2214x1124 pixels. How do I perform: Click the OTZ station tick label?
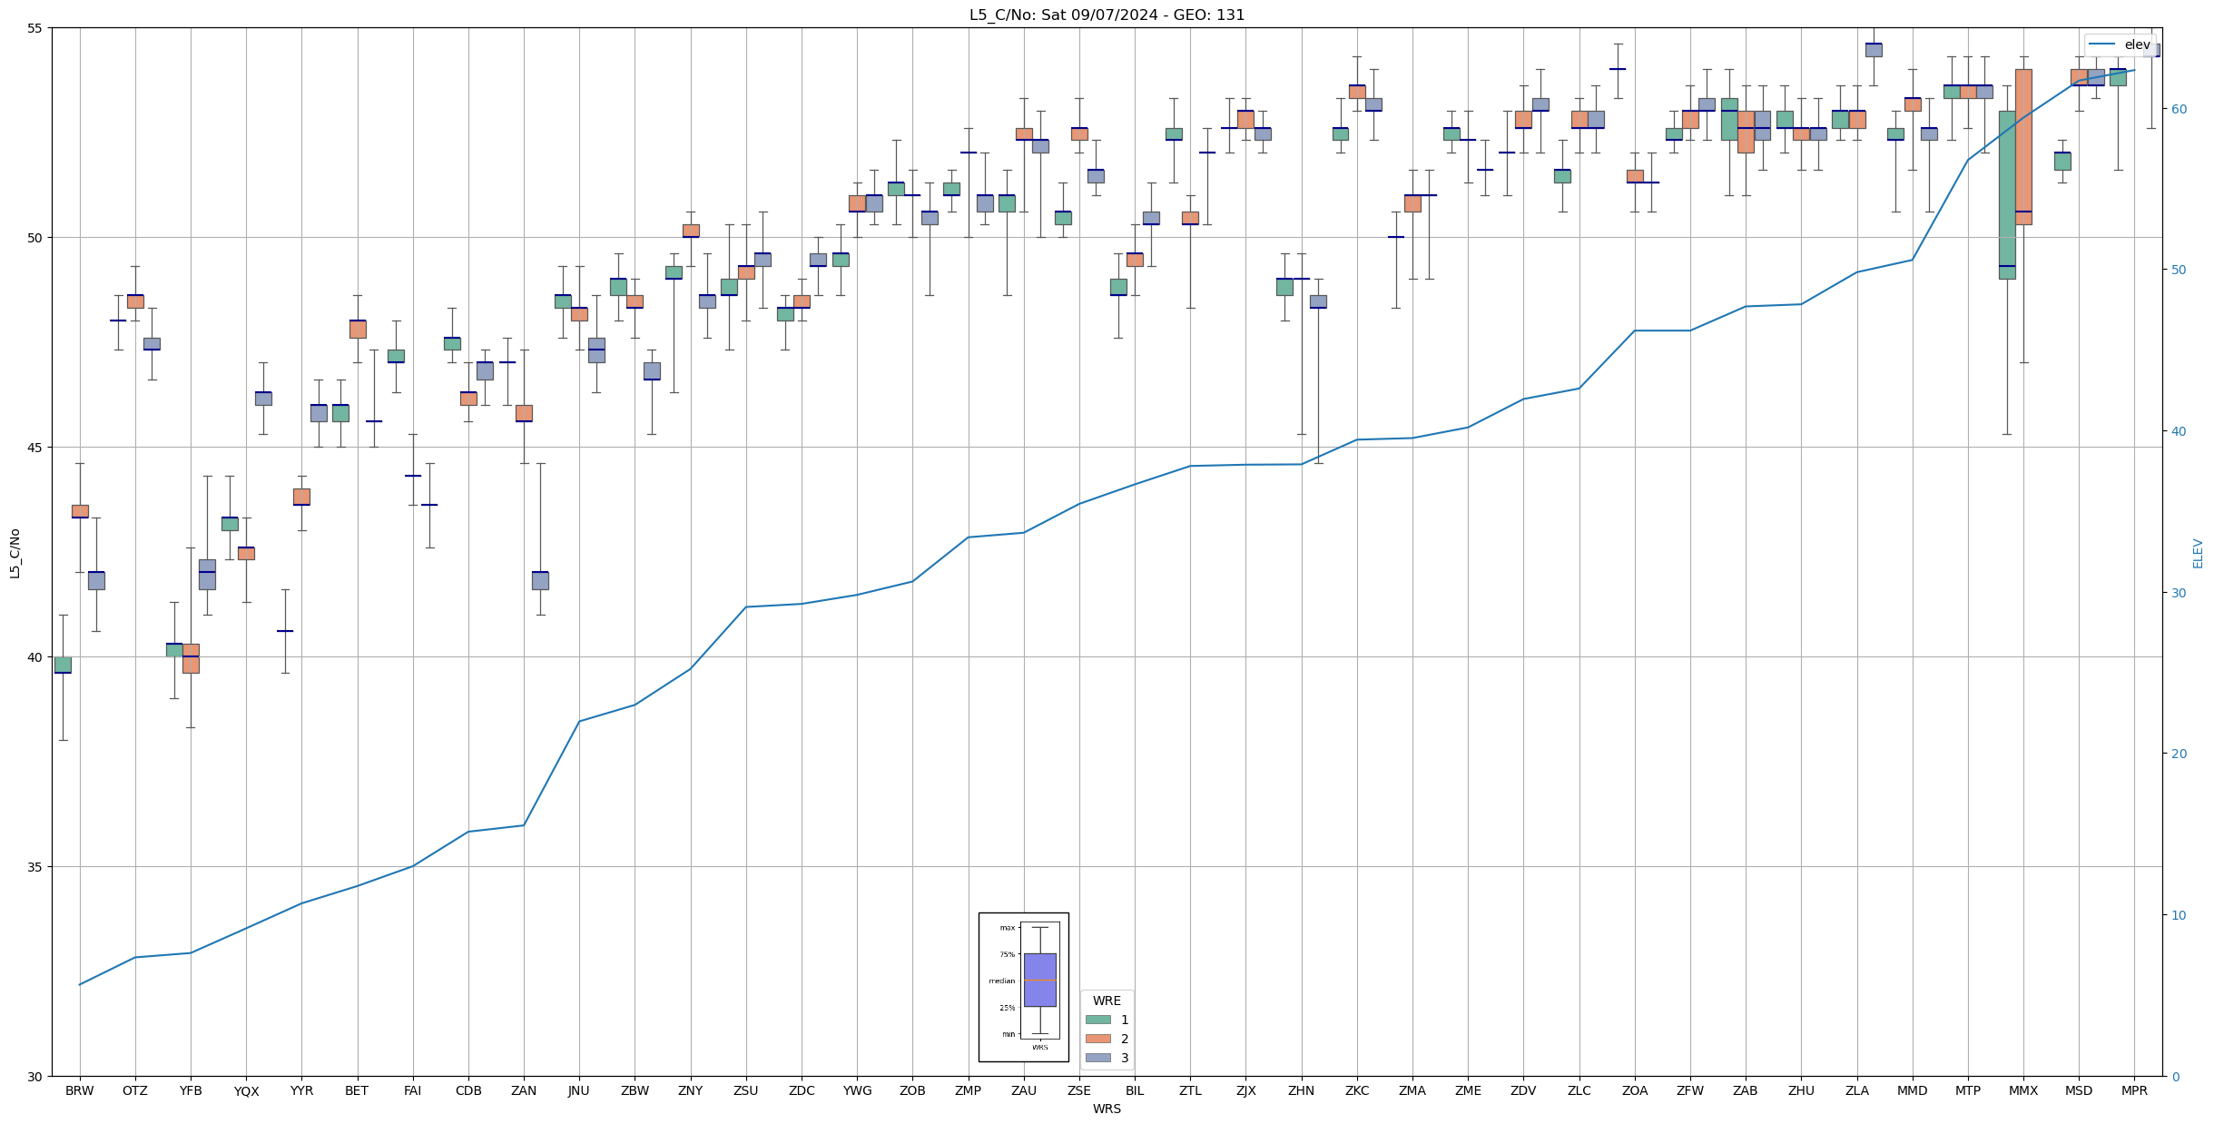click(135, 1091)
